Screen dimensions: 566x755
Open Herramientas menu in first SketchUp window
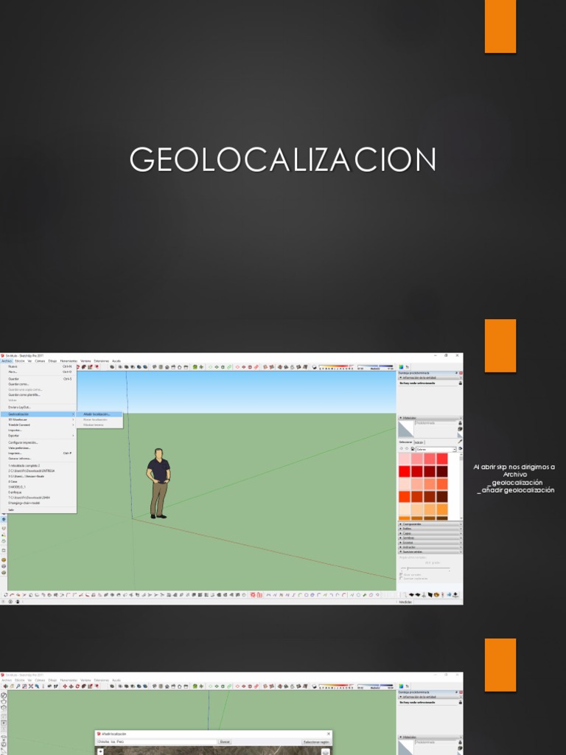69,361
